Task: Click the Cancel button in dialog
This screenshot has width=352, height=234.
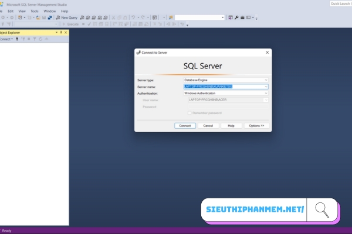Action: pos(208,126)
